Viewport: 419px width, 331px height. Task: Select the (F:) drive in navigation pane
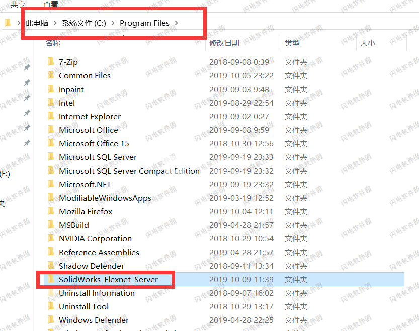tap(5, 174)
